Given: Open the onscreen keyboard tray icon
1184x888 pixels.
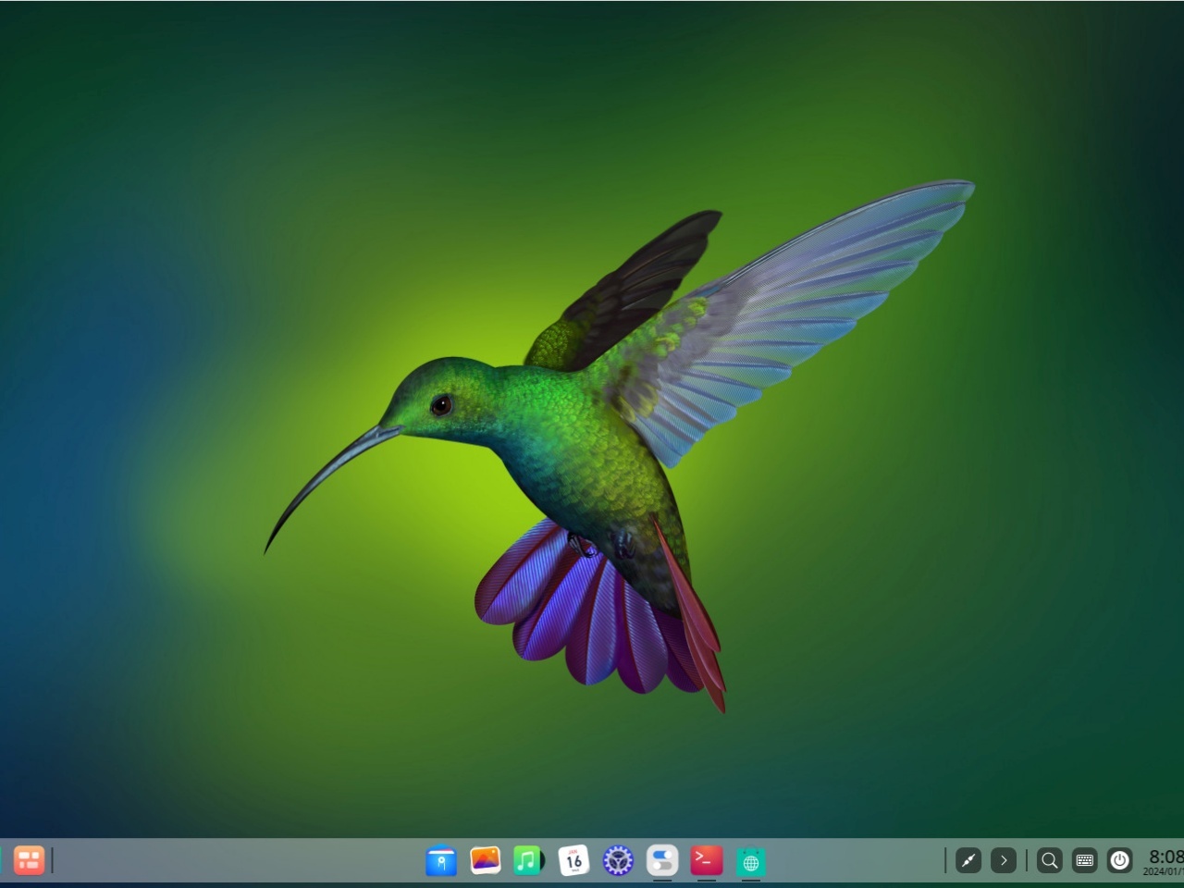Looking at the screenshot, I should [1085, 860].
